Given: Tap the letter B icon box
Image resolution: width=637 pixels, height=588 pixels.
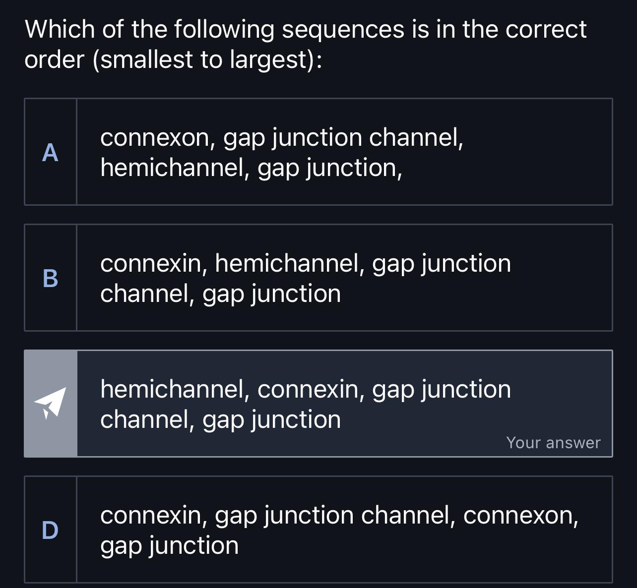Looking at the screenshot, I should (50, 278).
